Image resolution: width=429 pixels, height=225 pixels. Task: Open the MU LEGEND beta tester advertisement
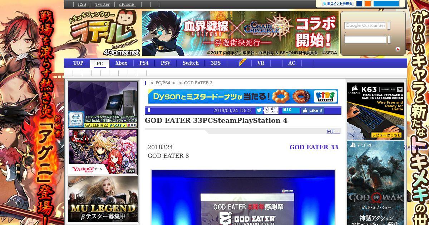click(x=103, y=199)
